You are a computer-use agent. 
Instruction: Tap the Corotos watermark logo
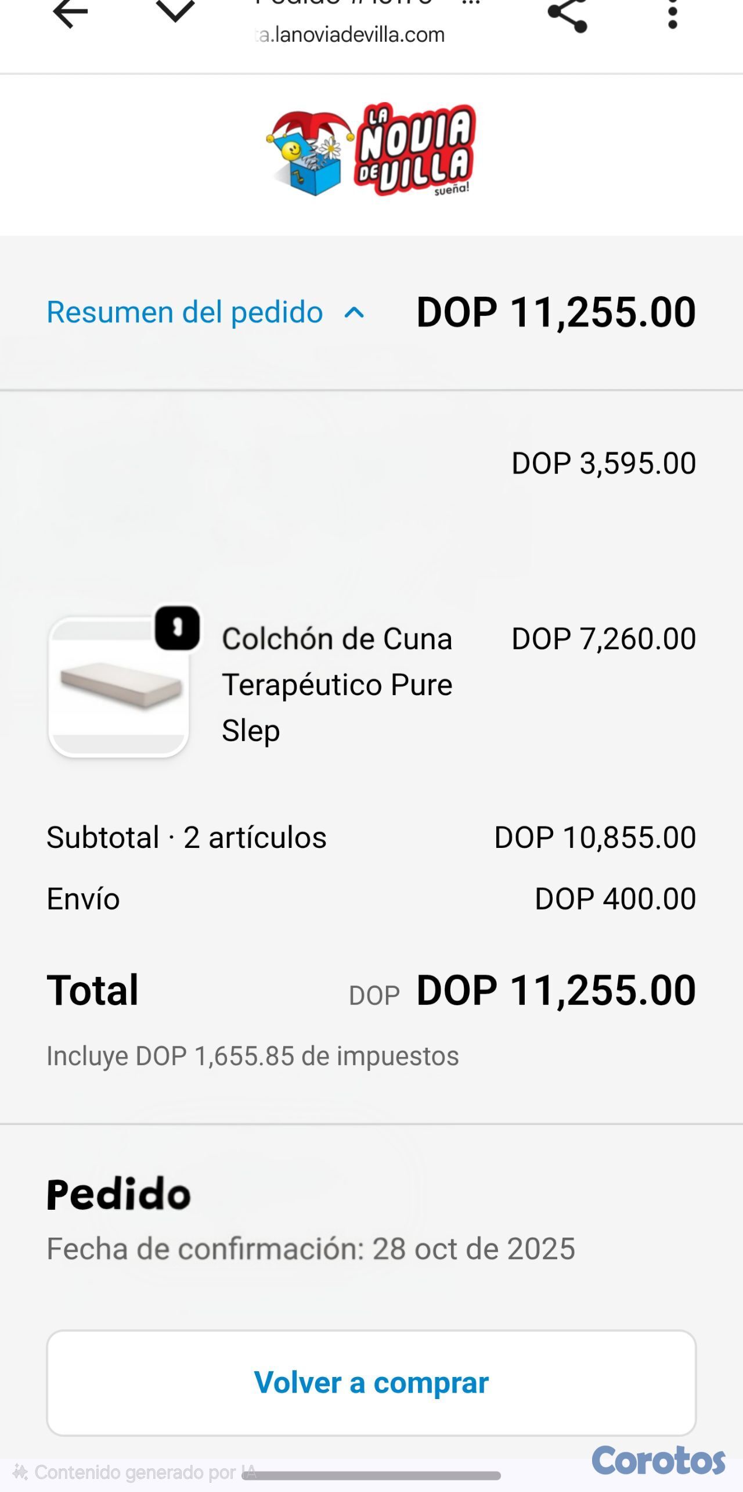click(x=658, y=1460)
